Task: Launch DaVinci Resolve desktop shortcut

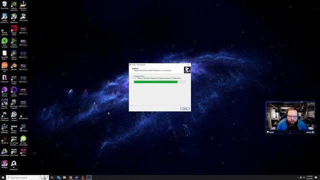Action: click(14, 54)
